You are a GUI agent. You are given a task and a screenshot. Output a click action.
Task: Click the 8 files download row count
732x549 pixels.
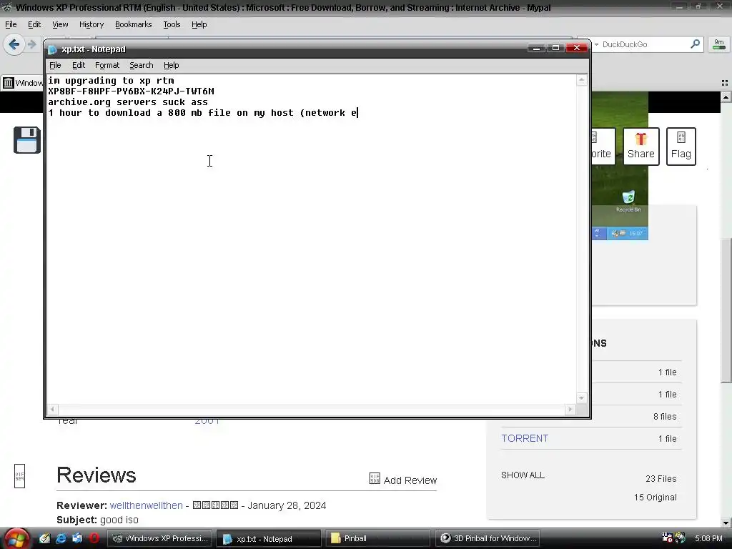click(x=665, y=417)
